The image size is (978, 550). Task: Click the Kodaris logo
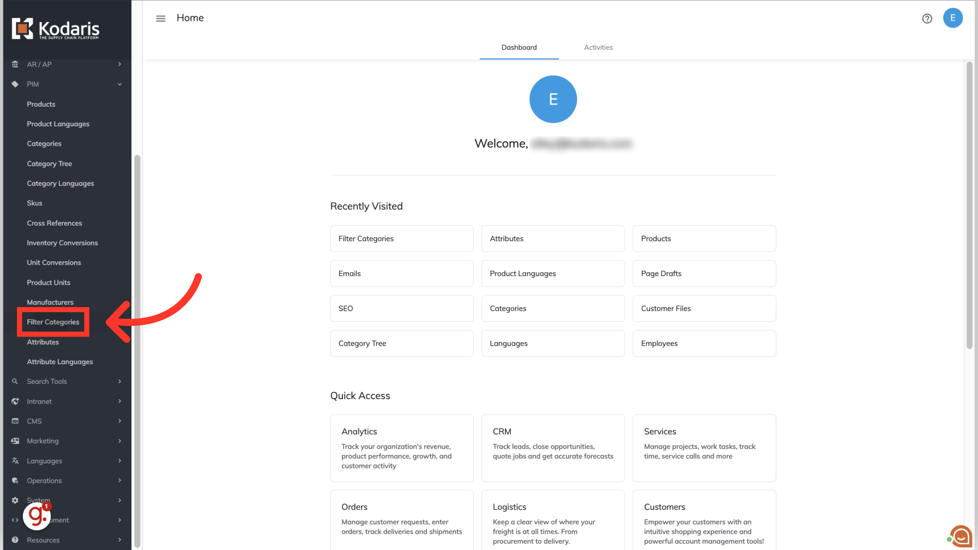pyautogui.click(x=56, y=29)
